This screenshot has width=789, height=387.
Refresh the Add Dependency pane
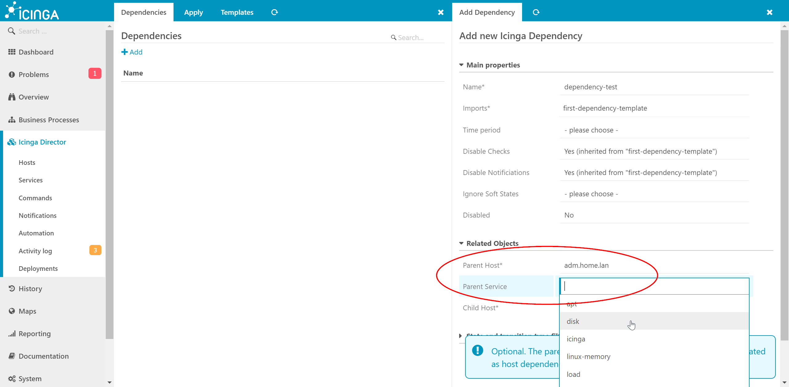pyautogui.click(x=536, y=12)
